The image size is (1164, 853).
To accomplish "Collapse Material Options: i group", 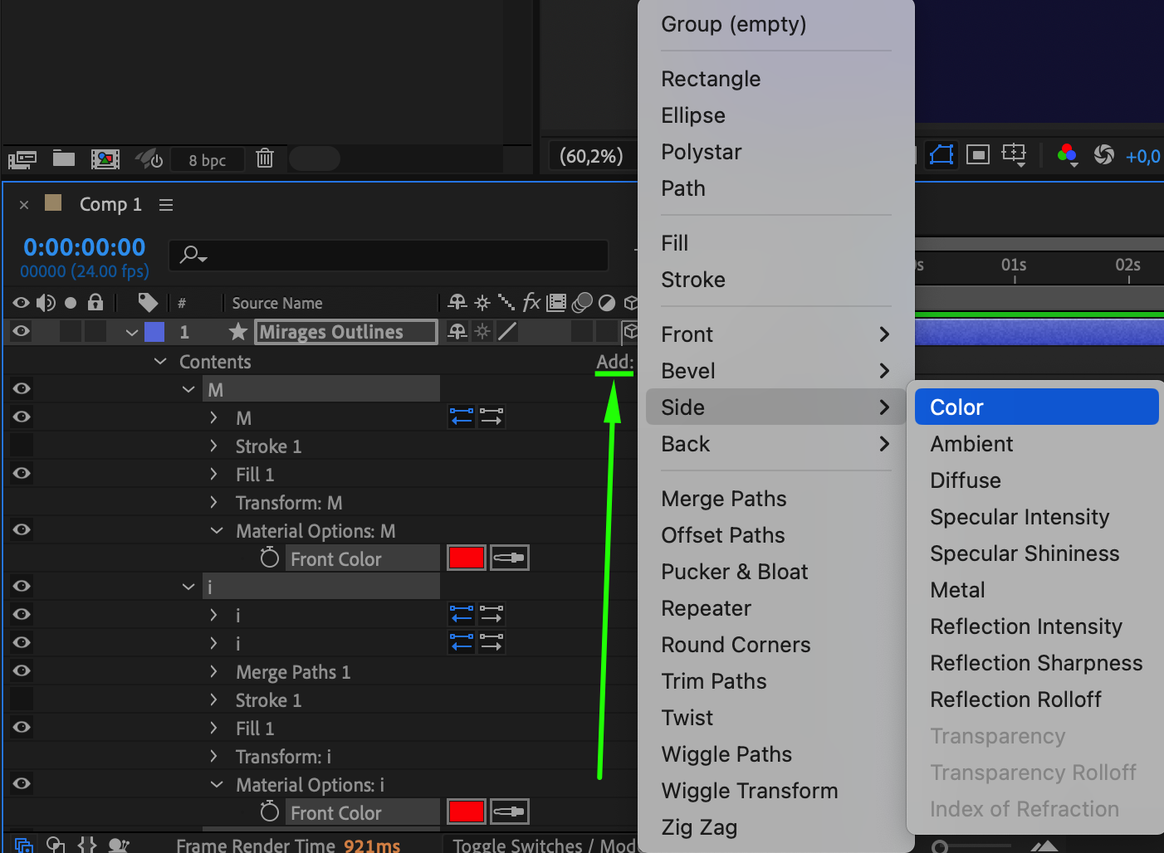I will 217,784.
